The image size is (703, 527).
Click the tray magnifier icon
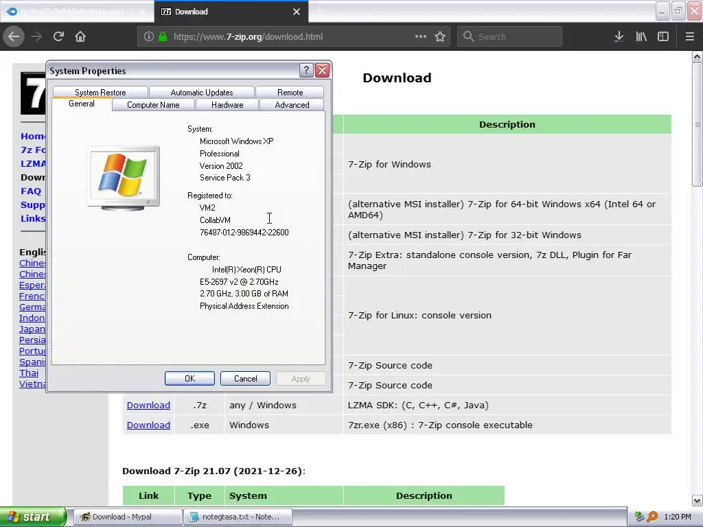pos(652,517)
